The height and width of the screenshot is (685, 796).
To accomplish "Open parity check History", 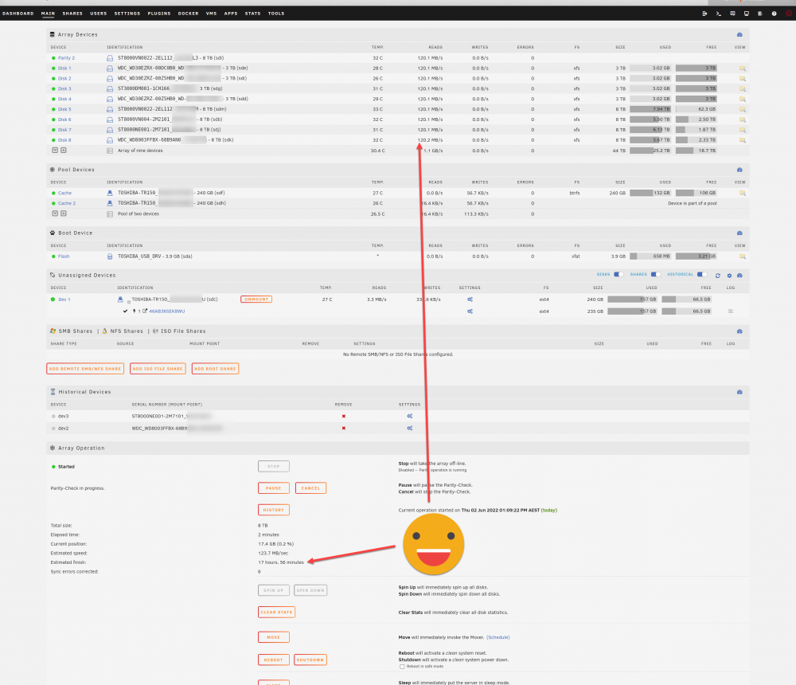I will [x=274, y=510].
